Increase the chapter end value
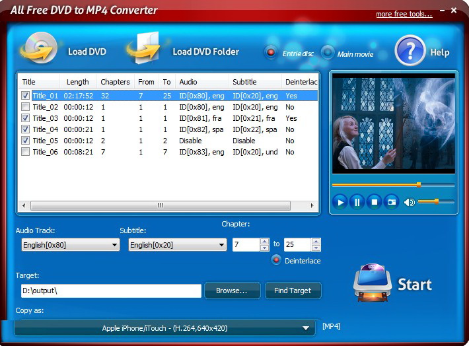 click(316, 241)
